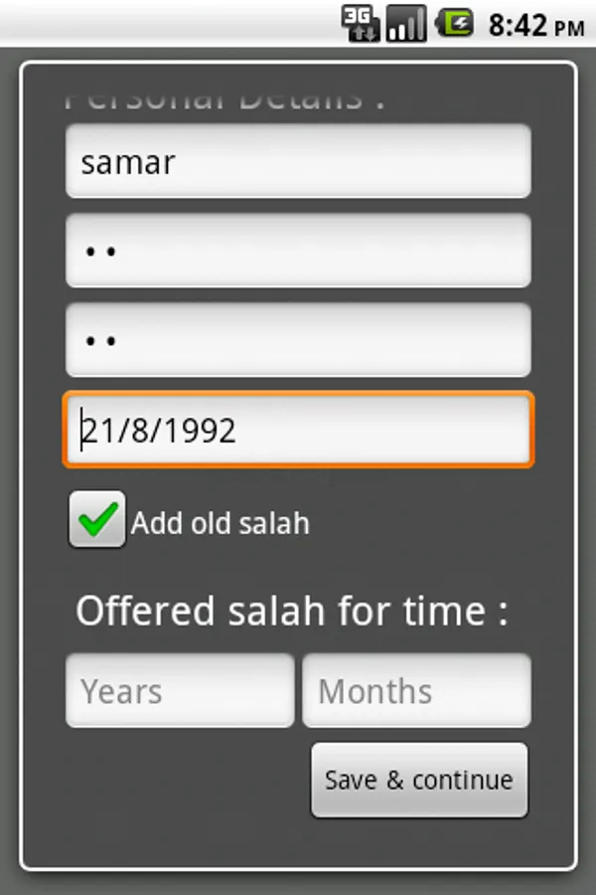
Task: Tap the 'Offered salah for time :' heading
Action: (x=292, y=611)
